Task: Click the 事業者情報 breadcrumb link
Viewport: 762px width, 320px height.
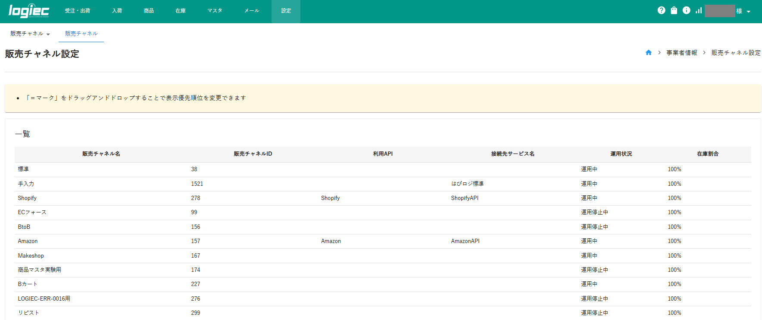Action: (x=681, y=52)
